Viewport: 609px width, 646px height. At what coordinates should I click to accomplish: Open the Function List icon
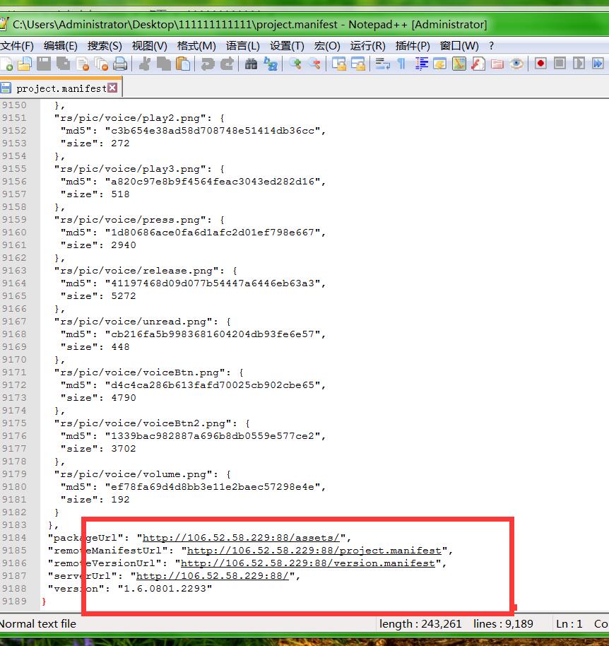pos(478,64)
